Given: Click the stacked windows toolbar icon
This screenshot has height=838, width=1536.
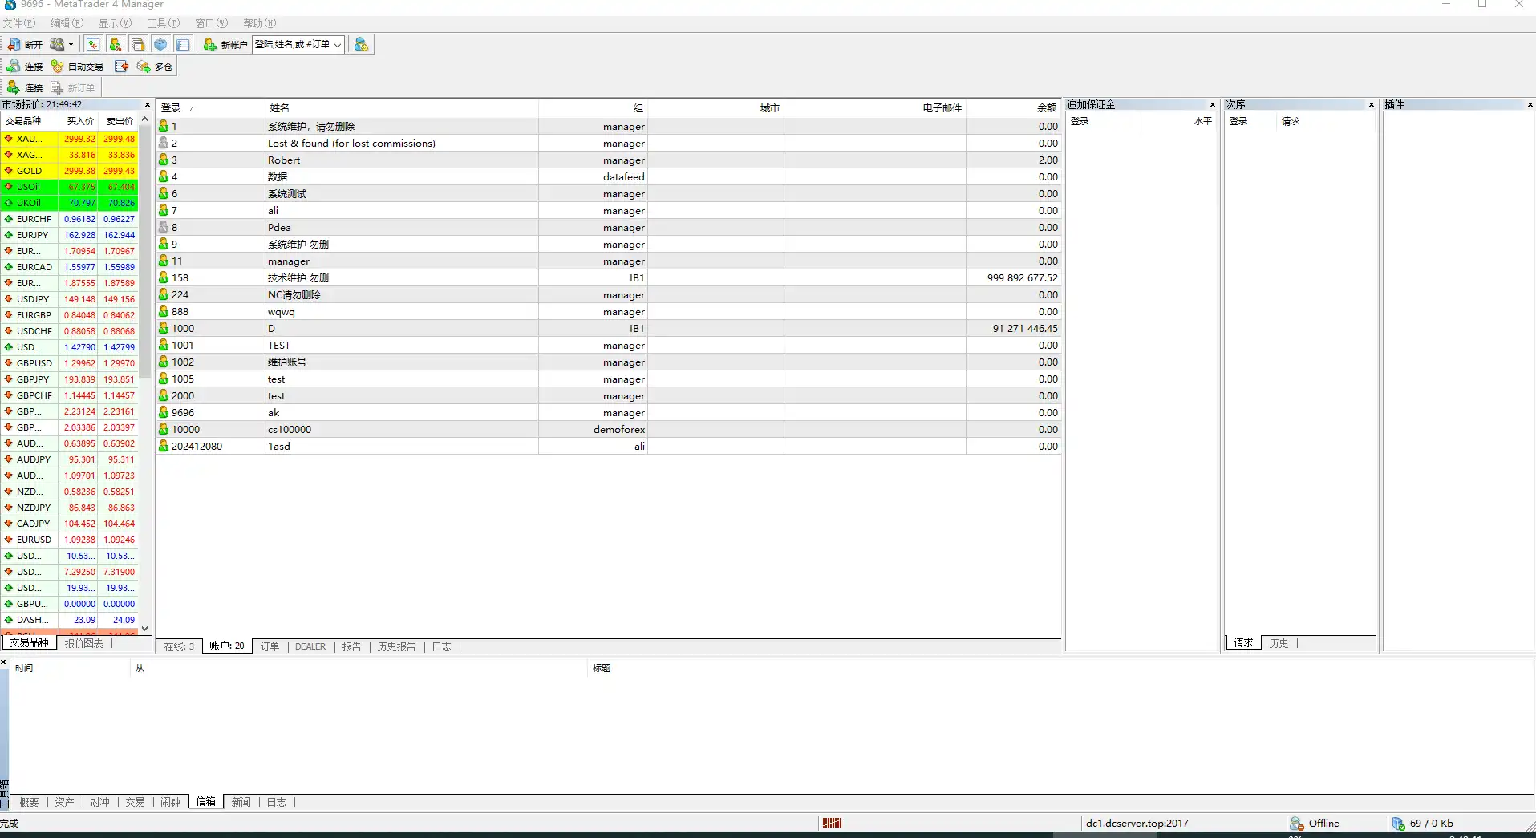Looking at the screenshot, I should (138, 45).
